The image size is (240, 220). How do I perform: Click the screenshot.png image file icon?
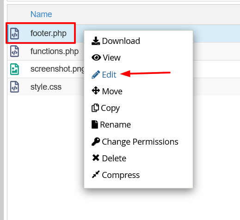pyautogui.click(x=15, y=69)
